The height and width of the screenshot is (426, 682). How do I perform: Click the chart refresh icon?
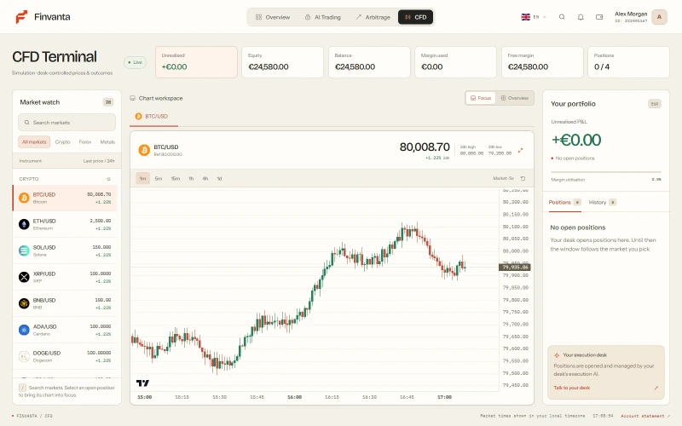point(523,178)
